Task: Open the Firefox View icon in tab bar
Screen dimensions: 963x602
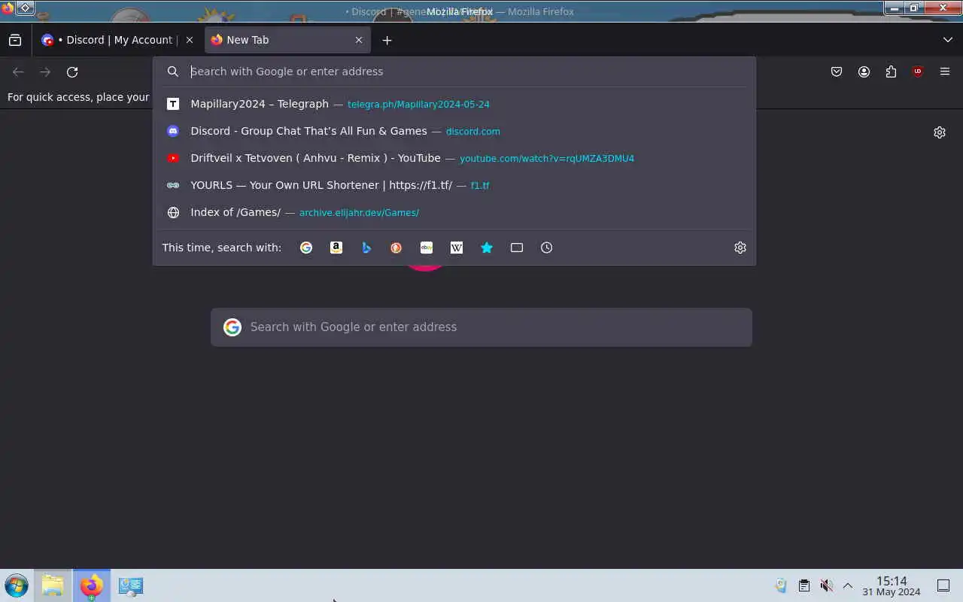Action: click(15, 40)
